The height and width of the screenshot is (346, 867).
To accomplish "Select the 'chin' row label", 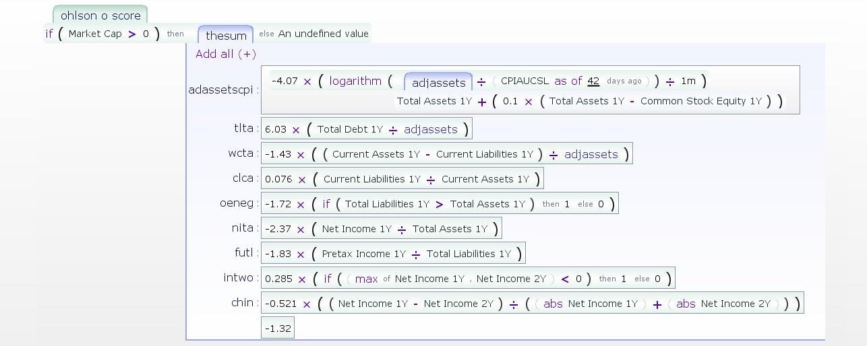I will (x=243, y=302).
